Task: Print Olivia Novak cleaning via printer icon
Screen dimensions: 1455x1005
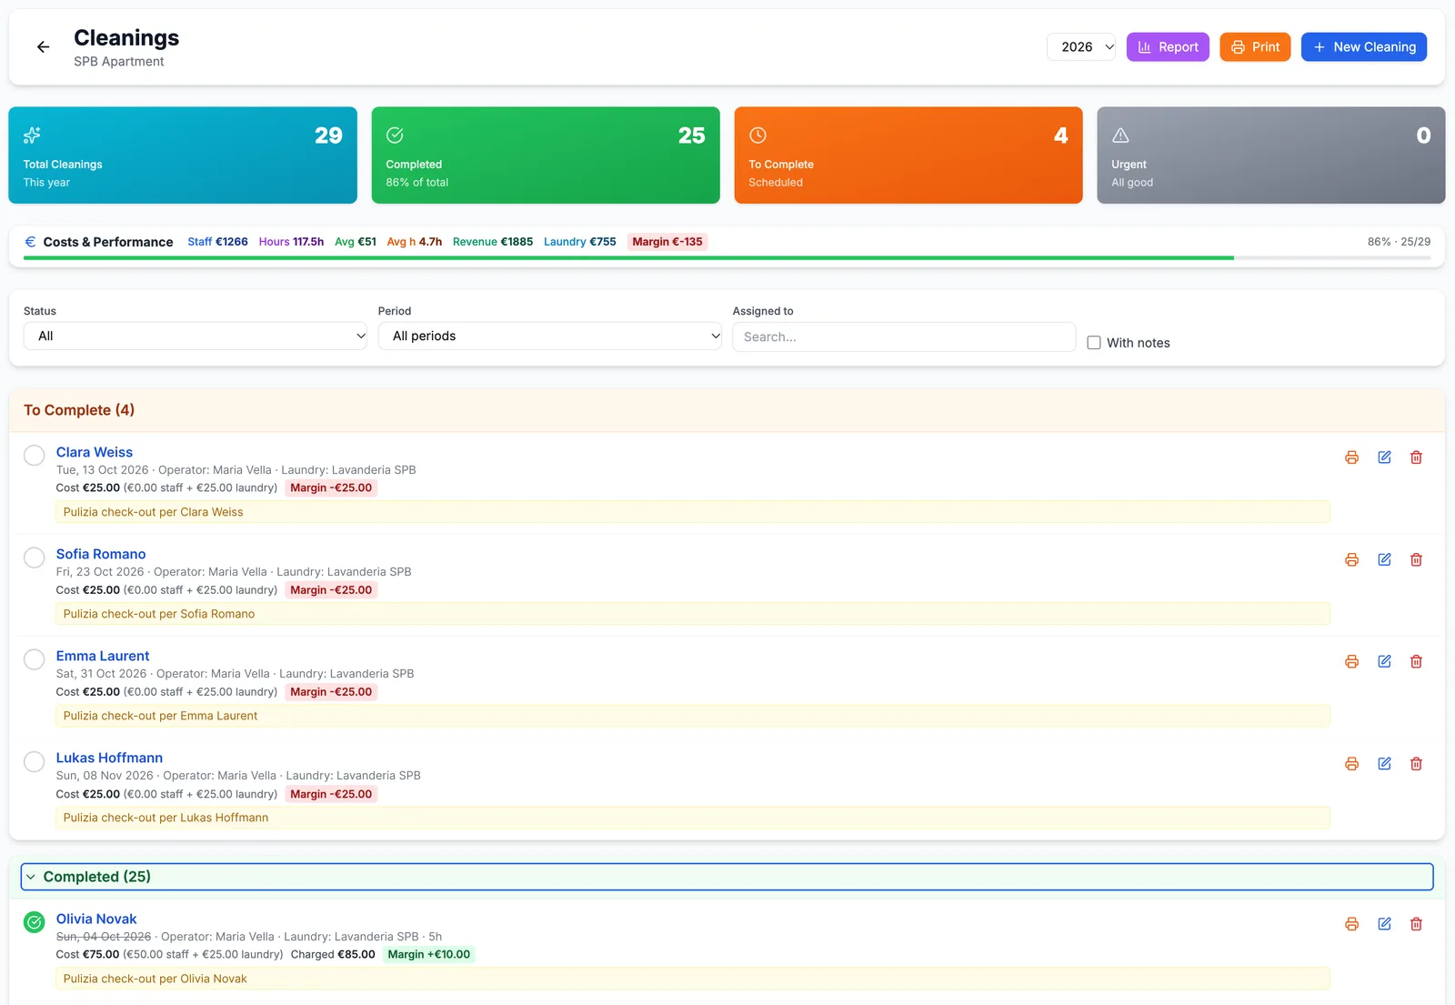Action: pos(1351,924)
